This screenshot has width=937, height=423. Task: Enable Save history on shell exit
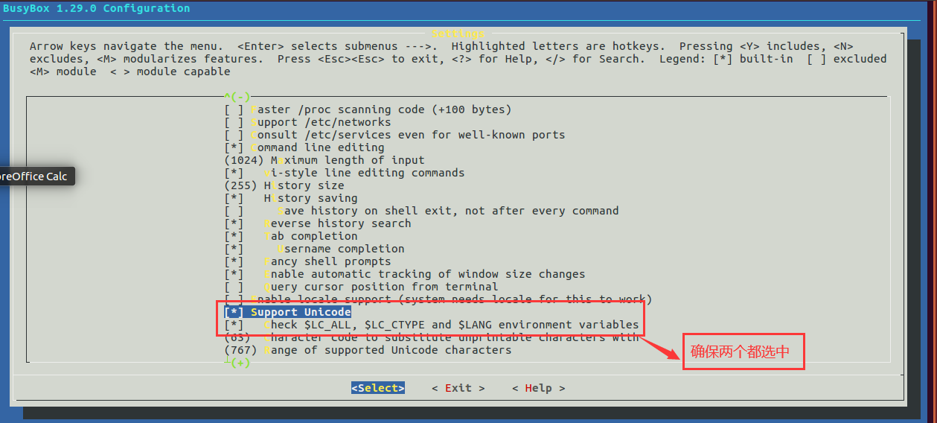(x=421, y=211)
